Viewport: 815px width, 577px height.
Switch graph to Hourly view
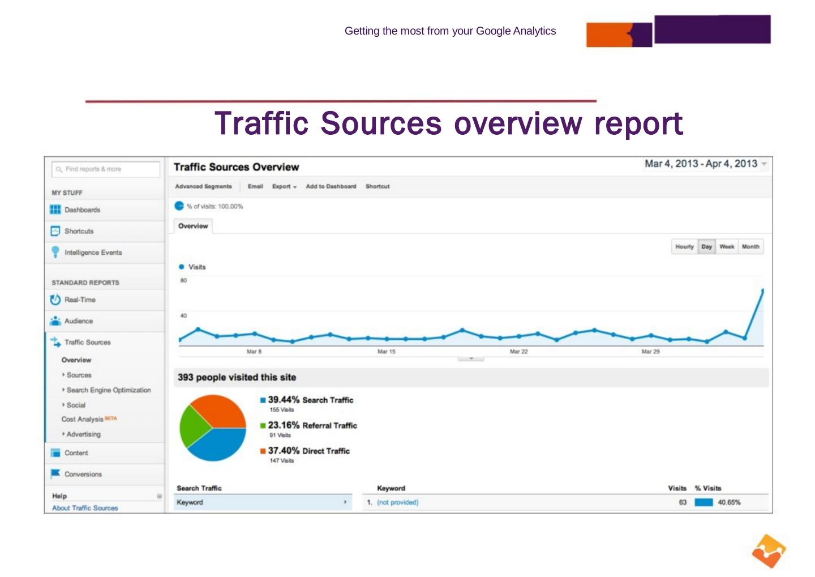pyautogui.click(x=684, y=247)
